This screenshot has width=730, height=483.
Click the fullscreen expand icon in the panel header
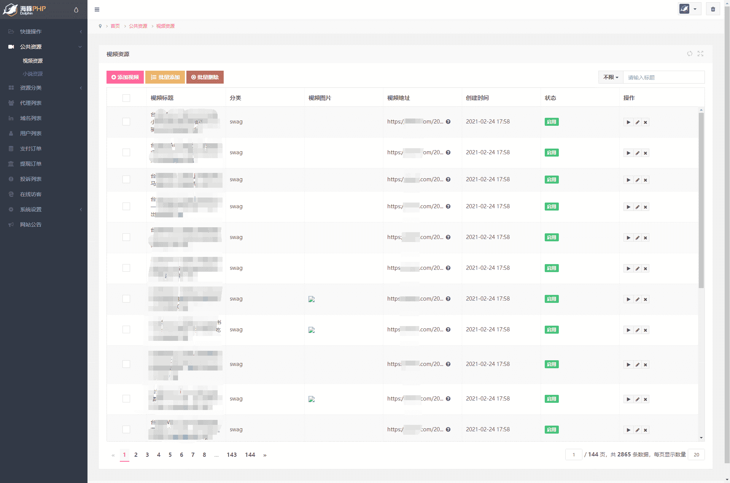[x=700, y=54]
